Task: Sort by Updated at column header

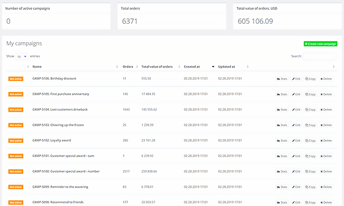Action: (226, 66)
